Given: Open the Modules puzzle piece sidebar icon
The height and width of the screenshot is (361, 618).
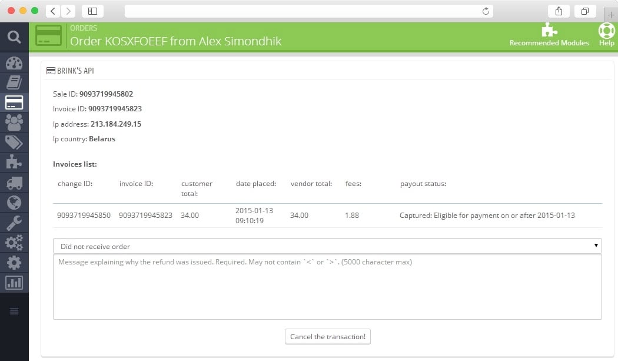Looking at the screenshot, I should click(14, 163).
